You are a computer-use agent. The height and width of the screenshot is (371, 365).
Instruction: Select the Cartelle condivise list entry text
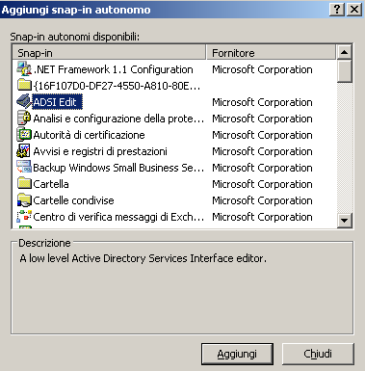pyautogui.click(x=73, y=200)
